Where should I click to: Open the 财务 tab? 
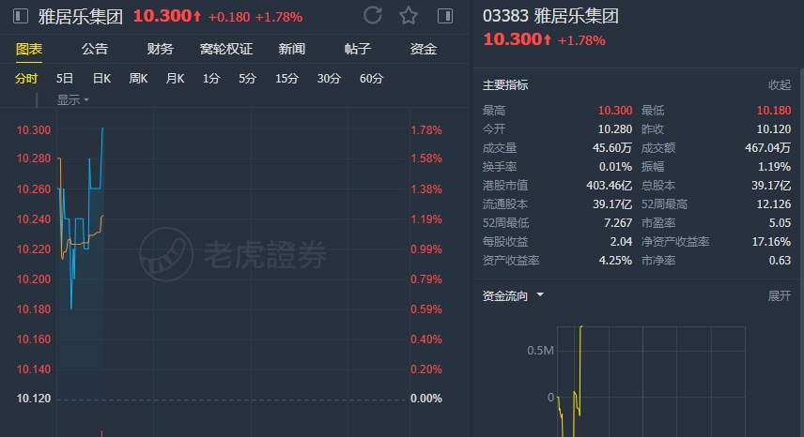point(161,49)
